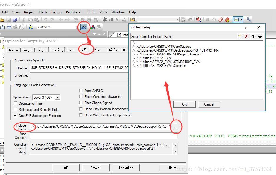Image resolution: width=276 pixels, height=175 pixels.
Task: Click the Cut scissors icon
Action: coord(24,20)
